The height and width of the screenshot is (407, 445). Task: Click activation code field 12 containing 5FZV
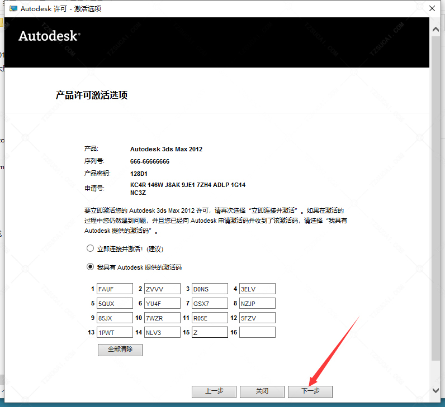257,318
